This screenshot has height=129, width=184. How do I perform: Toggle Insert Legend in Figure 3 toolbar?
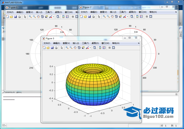(x=104, y=48)
